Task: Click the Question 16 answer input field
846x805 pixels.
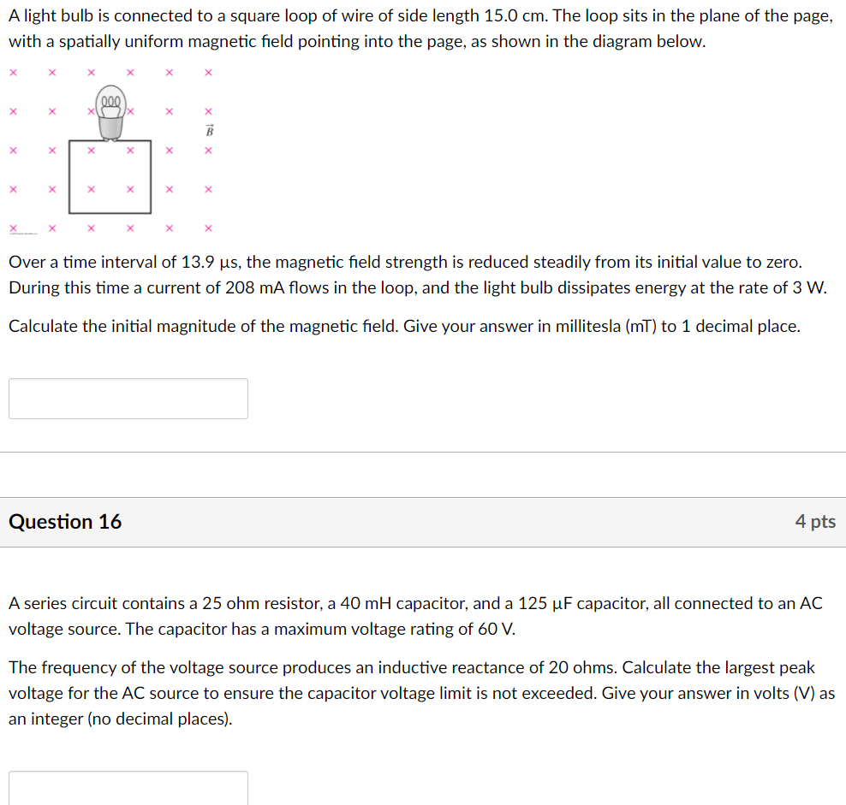Action: click(128, 788)
